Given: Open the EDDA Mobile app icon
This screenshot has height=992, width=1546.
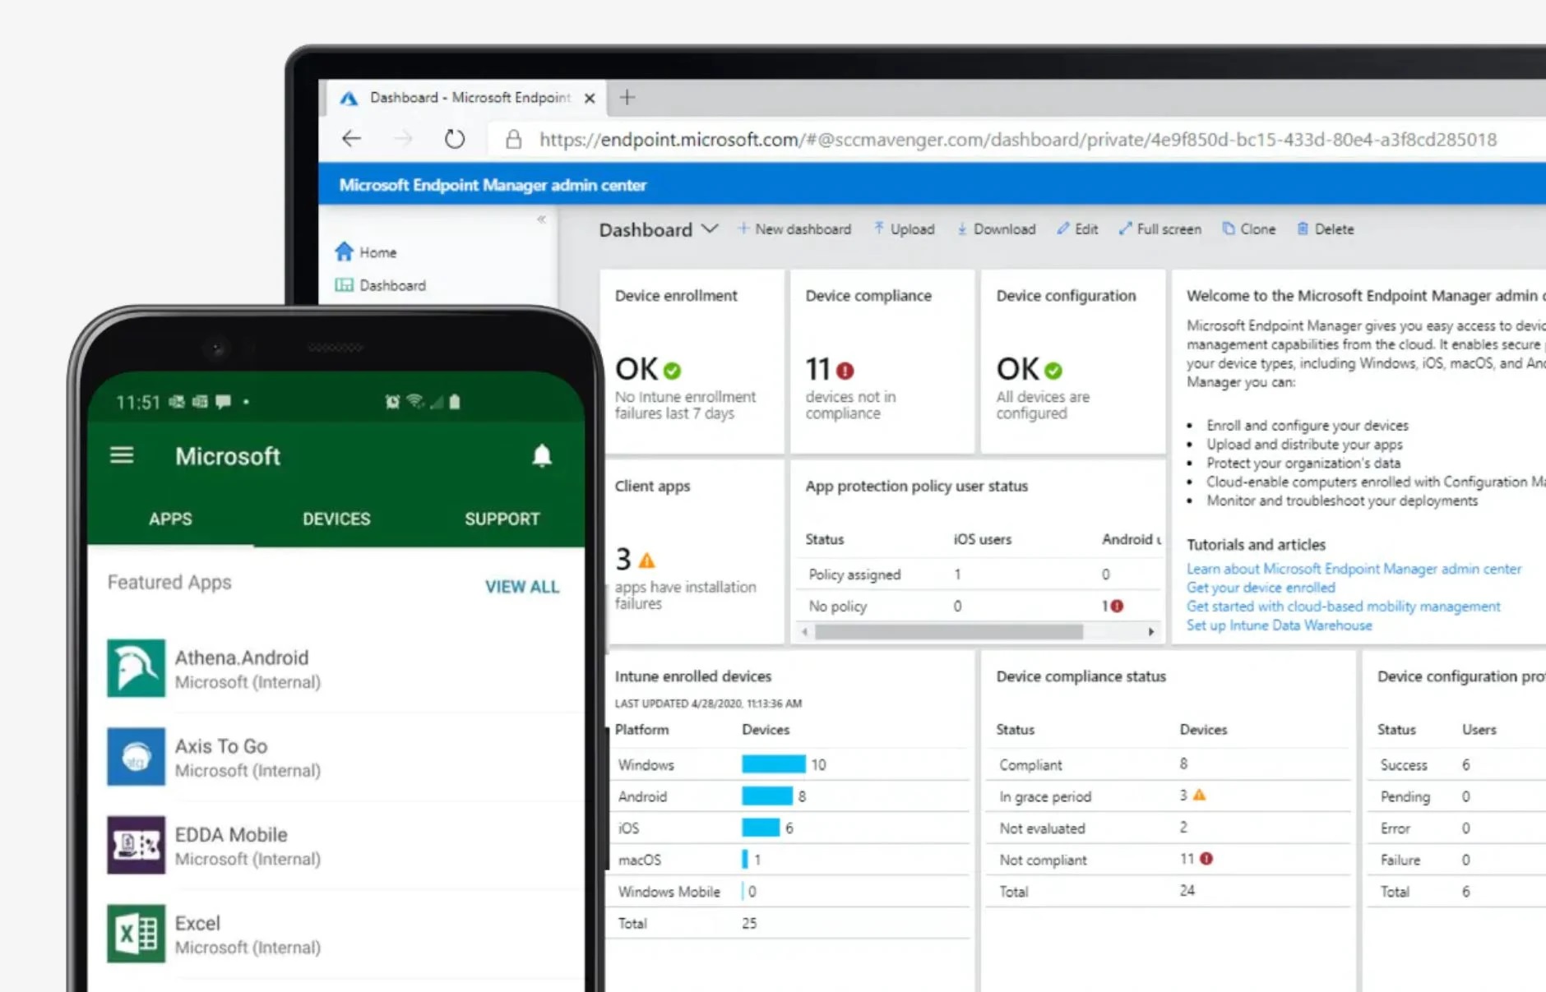Looking at the screenshot, I should pos(136,845).
